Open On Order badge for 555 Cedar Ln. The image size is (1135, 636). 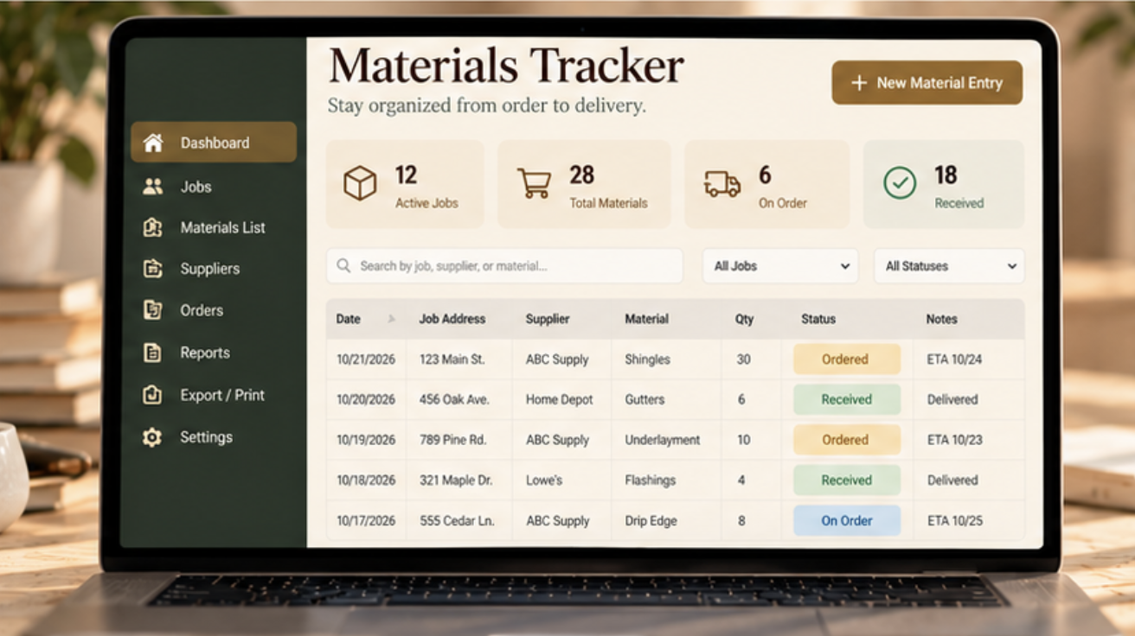tap(847, 521)
